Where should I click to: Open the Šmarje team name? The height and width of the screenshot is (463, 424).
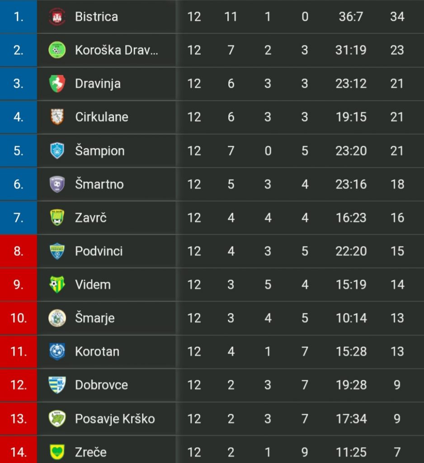[x=95, y=318]
